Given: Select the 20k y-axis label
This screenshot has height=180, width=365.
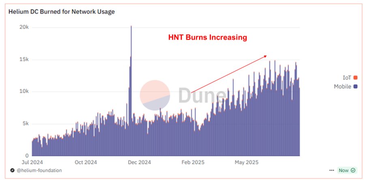Looking at the screenshot, I should tap(24, 28).
